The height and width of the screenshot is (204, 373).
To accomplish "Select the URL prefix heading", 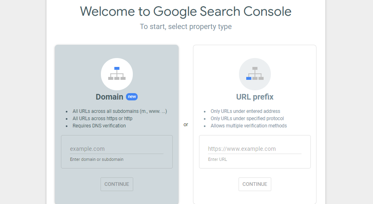I will [255, 97].
